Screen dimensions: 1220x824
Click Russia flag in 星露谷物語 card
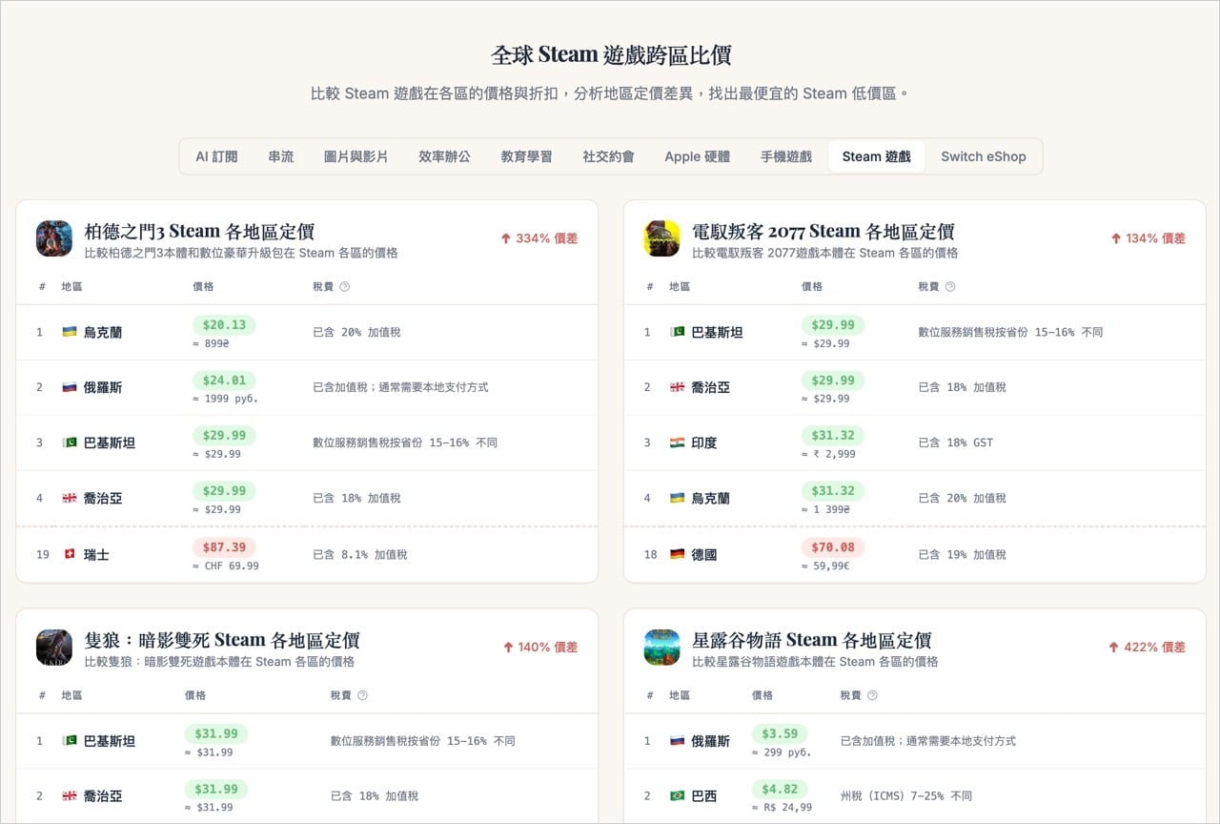[677, 740]
